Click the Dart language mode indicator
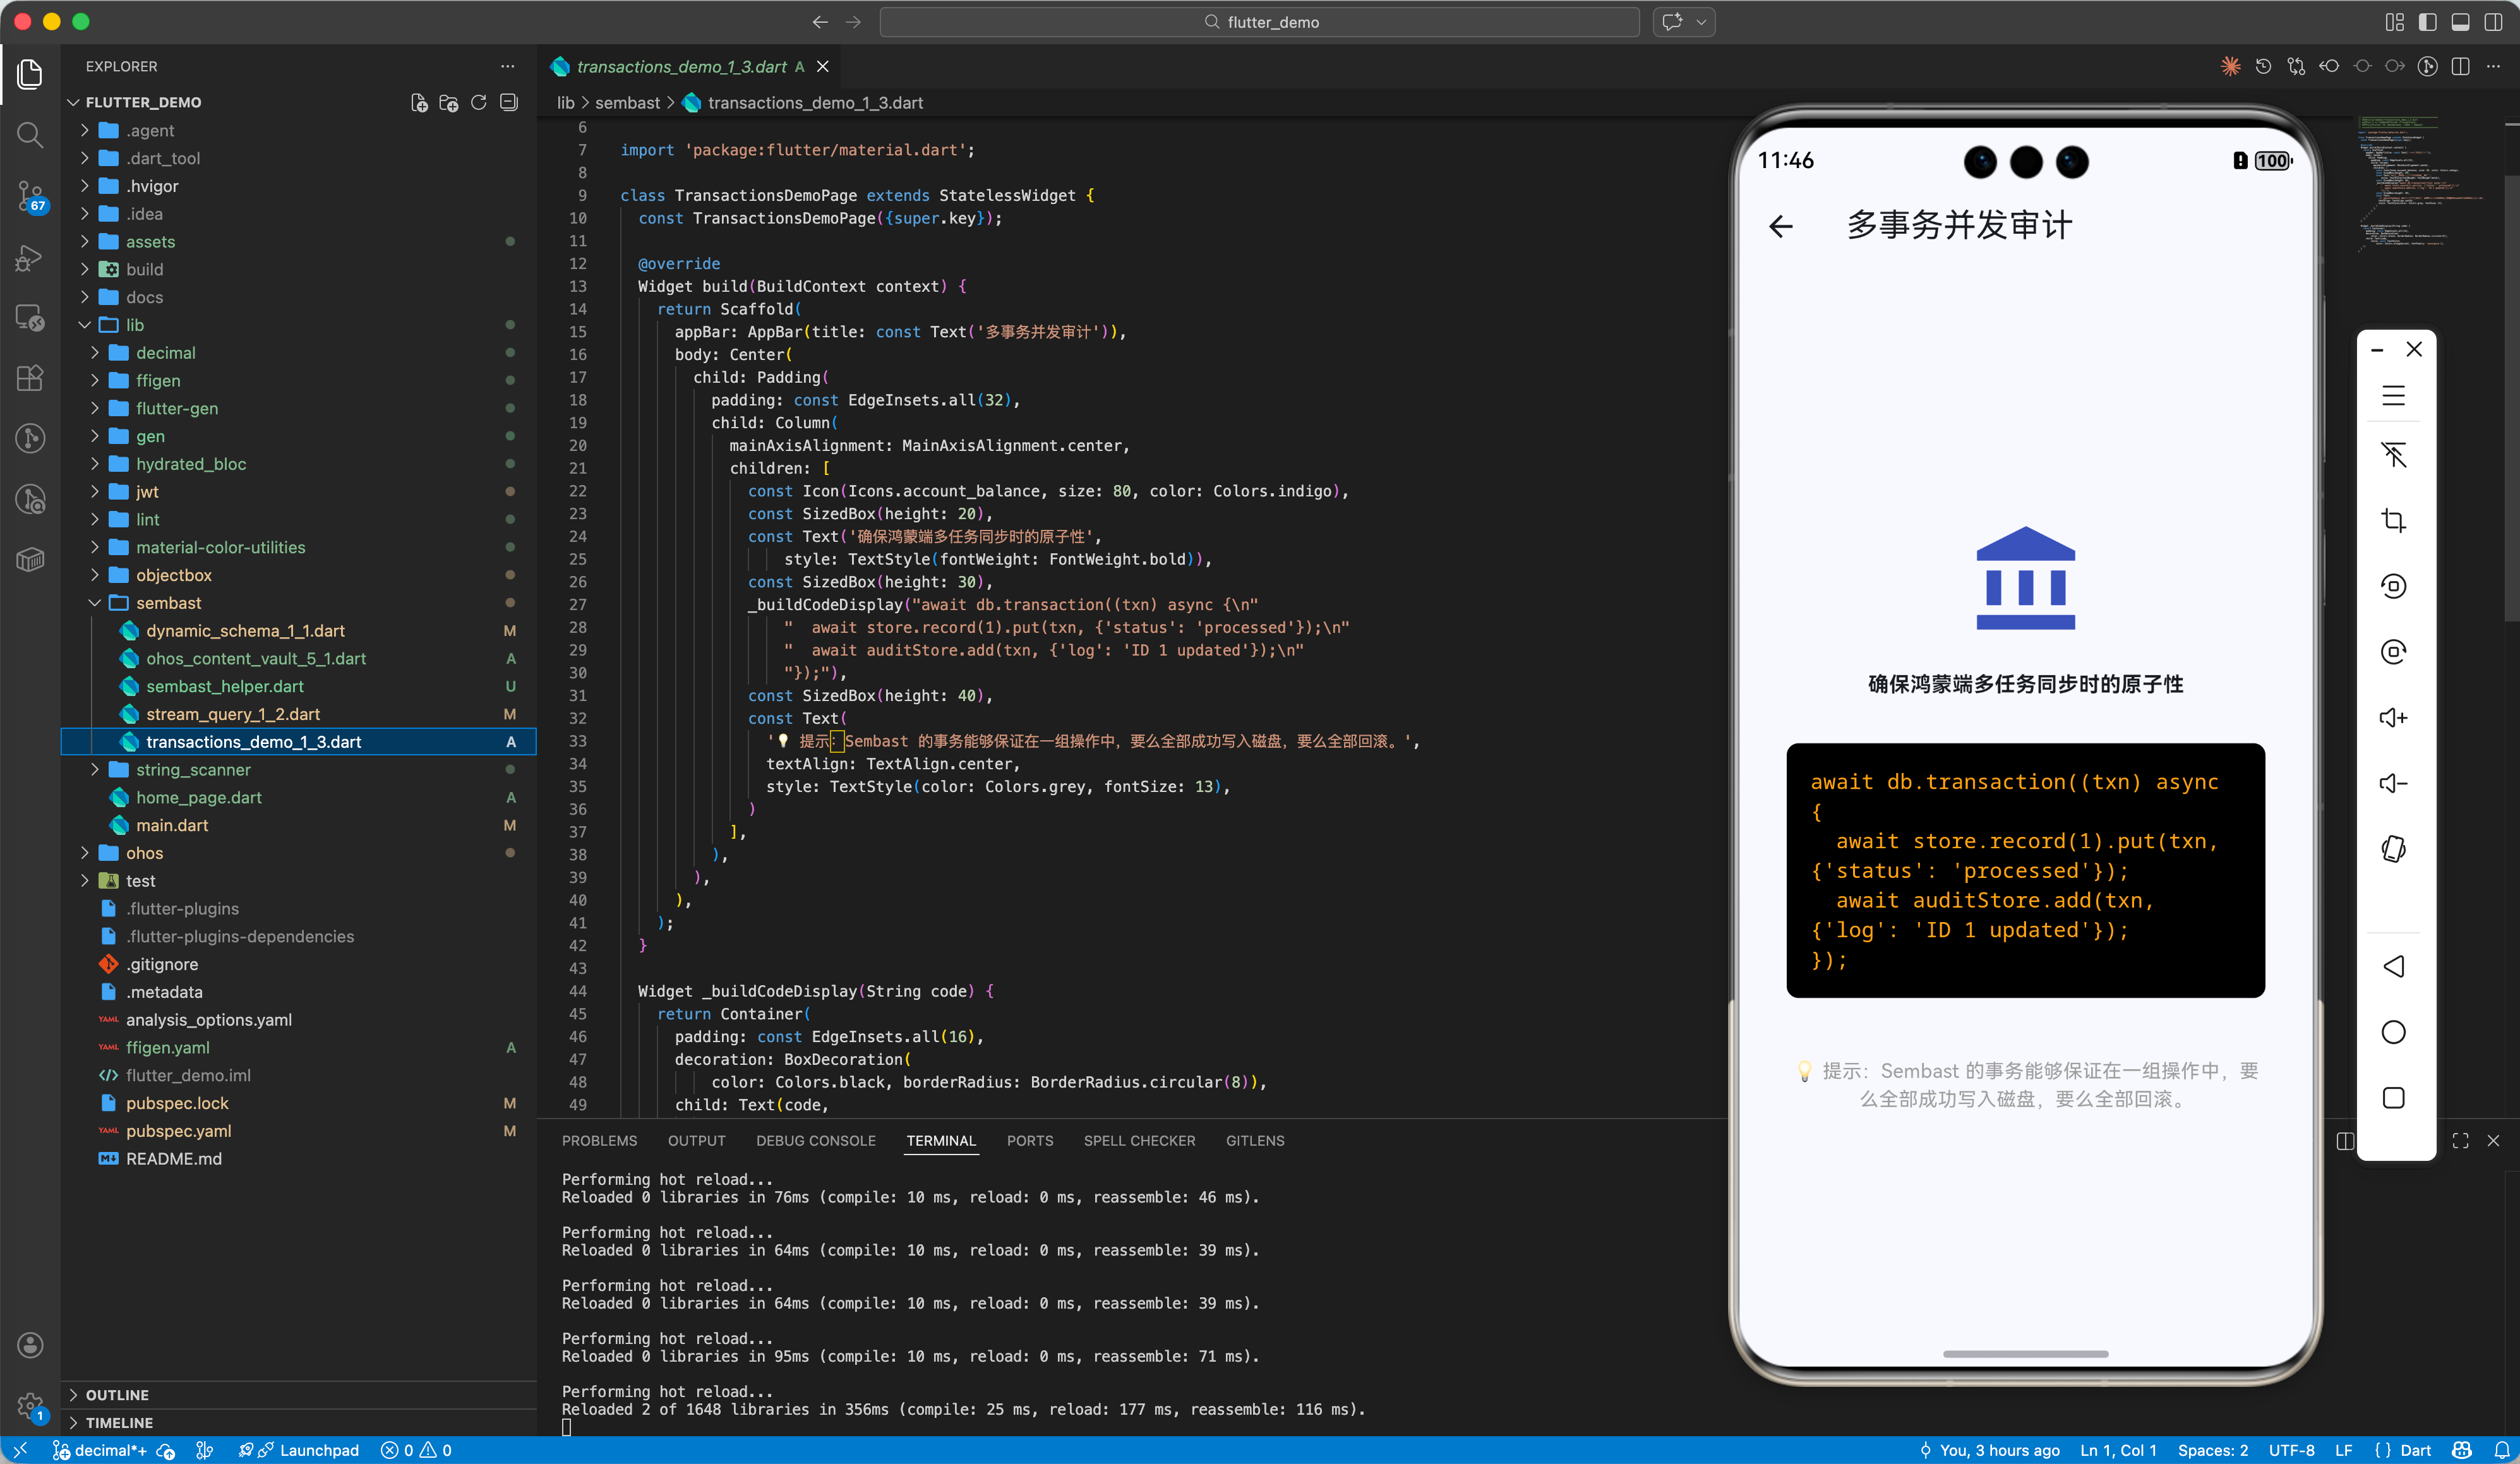 (x=2414, y=1450)
